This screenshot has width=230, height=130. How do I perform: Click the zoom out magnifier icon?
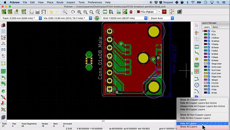[x=86, y=12]
